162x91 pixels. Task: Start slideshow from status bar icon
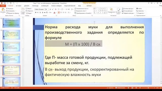click(x=140, y=88)
